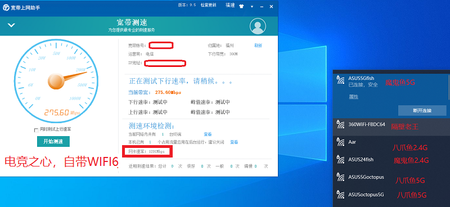The height and width of the screenshot is (207, 450).
Task: Click the 版本: 9.5 version text
Action: [x=187, y=5]
